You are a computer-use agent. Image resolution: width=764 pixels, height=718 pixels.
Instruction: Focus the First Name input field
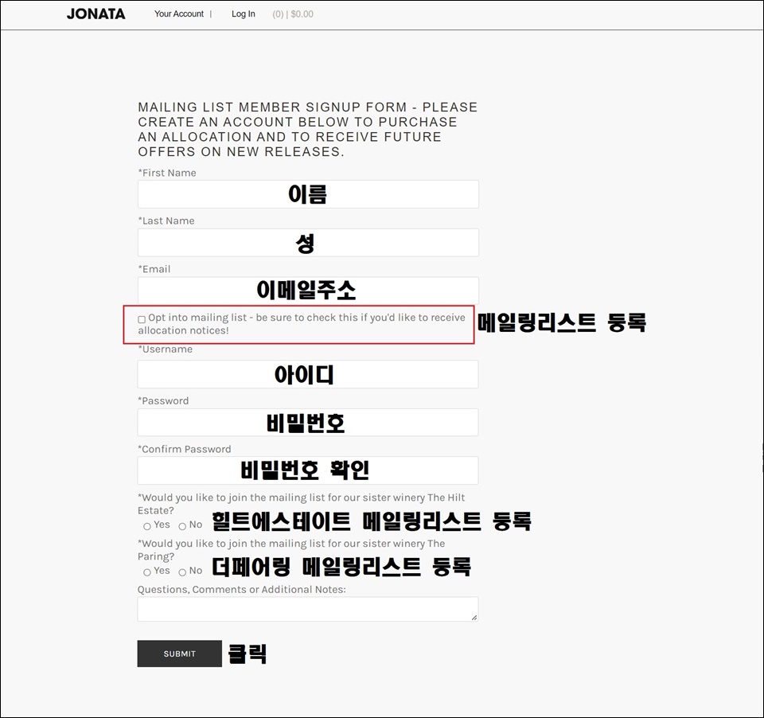coord(308,194)
